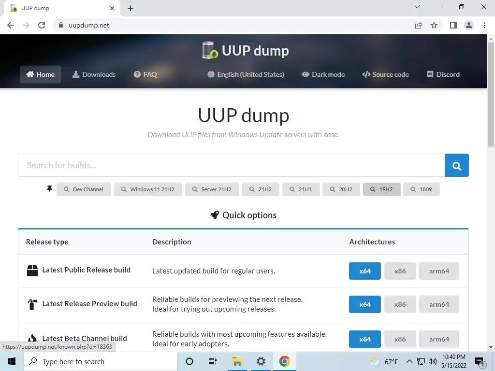Image resolution: width=495 pixels, height=371 pixels.
Task: Click the UUP dump header logo icon
Action: point(210,50)
